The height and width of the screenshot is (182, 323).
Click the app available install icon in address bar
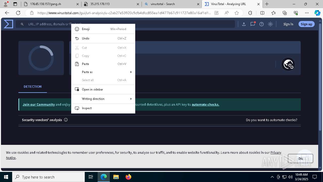[217, 13]
